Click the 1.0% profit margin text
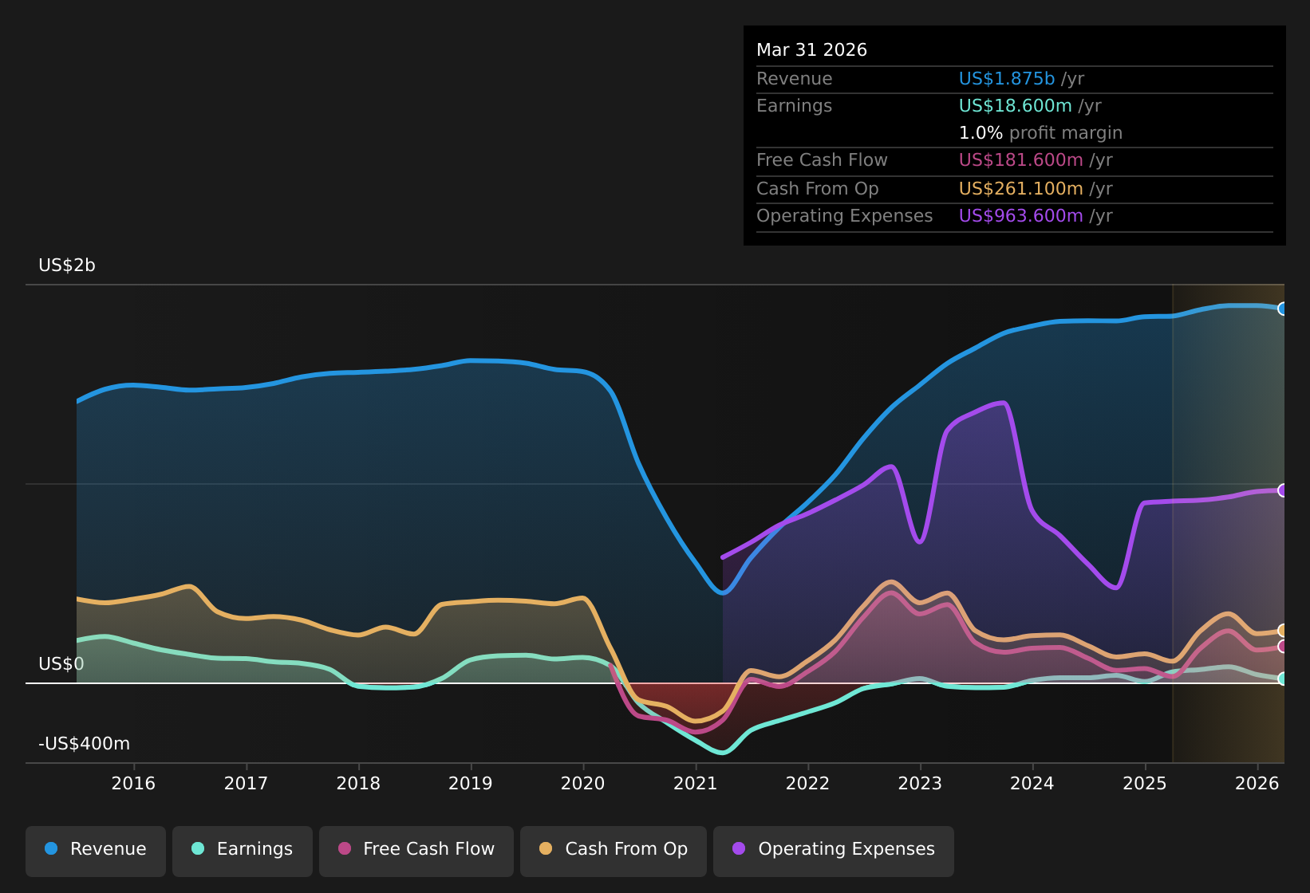 tap(1040, 133)
